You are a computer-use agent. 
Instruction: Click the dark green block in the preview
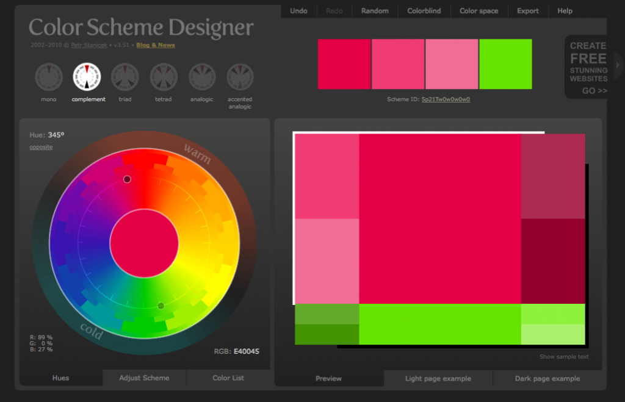click(x=327, y=334)
